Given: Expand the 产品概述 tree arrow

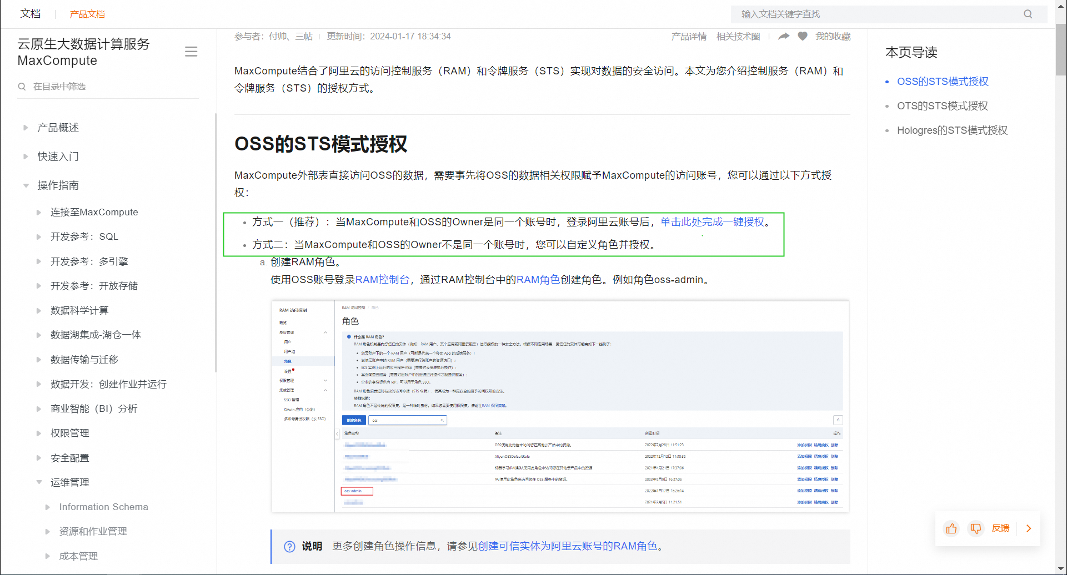Looking at the screenshot, I should pos(26,128).
